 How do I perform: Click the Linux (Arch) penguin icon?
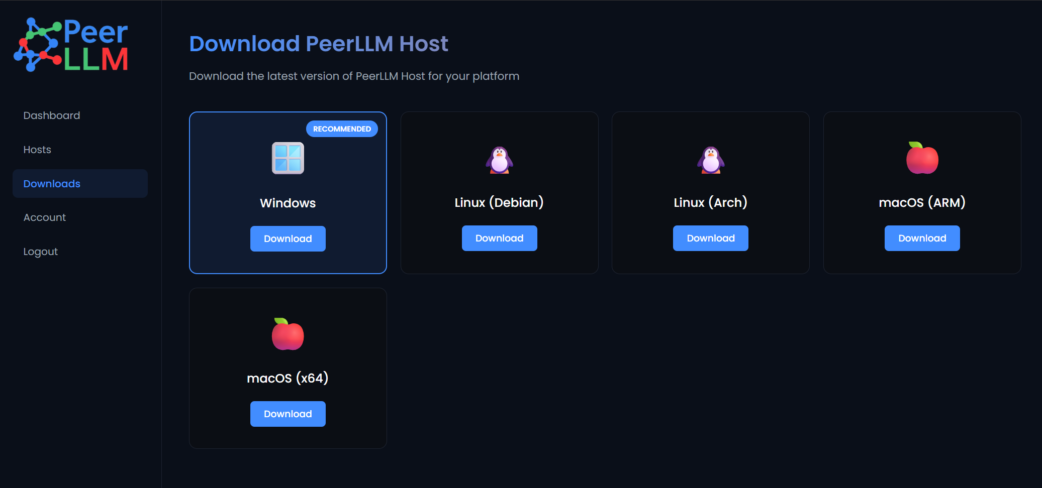(711, 160)
